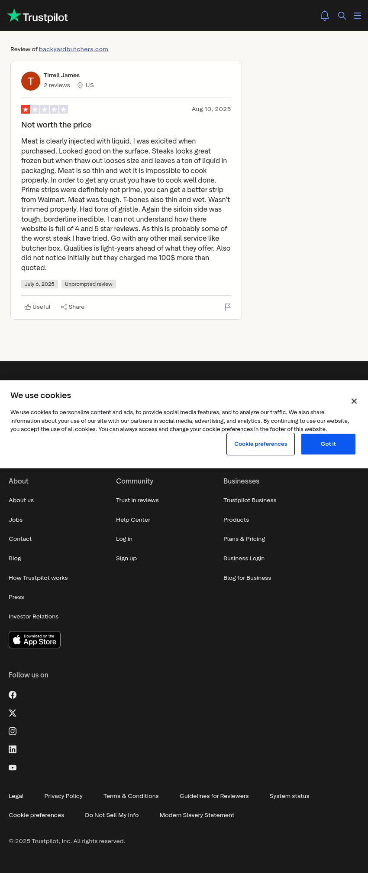This screenshot has width=368, height=873.
Task: Click the one-star rating image
Action: [x=45, y=109]
